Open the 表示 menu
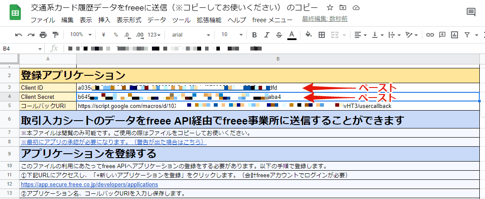Image resolution: width=485 pixels, height=199 pixels. 86,20
